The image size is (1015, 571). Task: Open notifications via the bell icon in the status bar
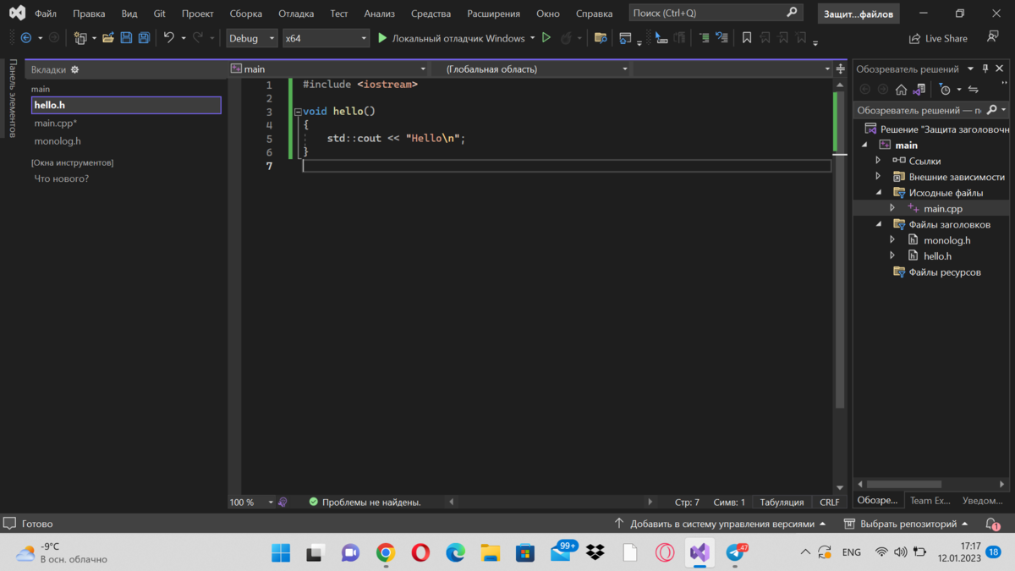[992, 524]
